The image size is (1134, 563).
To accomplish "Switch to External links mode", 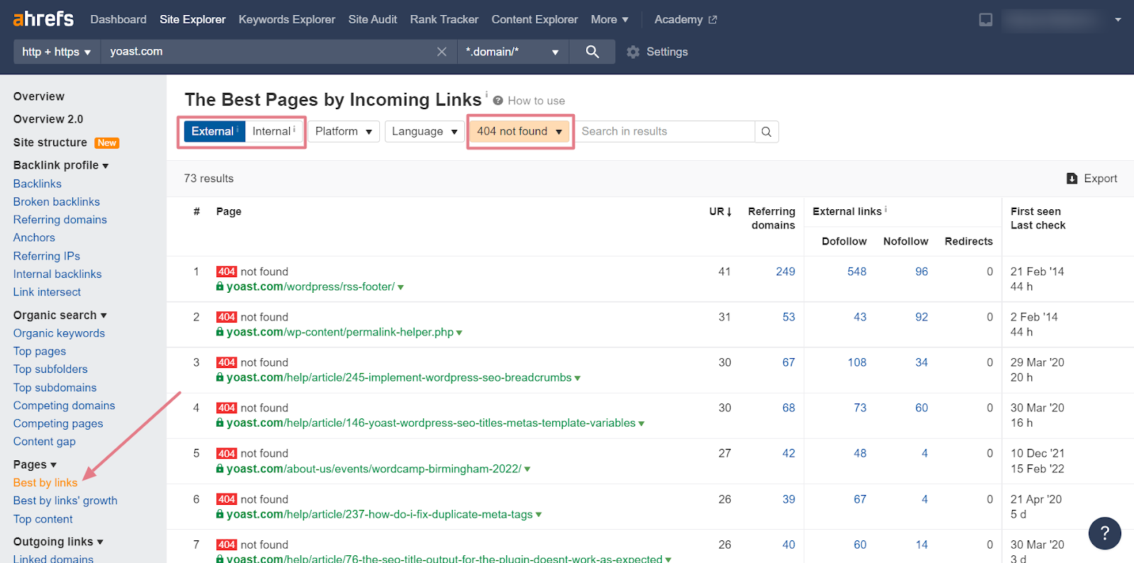I will [214, 131].
